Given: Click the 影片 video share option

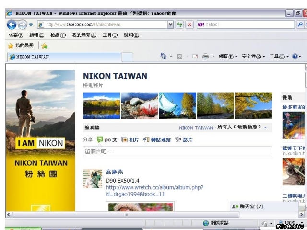Looking at the screenshot, I should (184, 139).
